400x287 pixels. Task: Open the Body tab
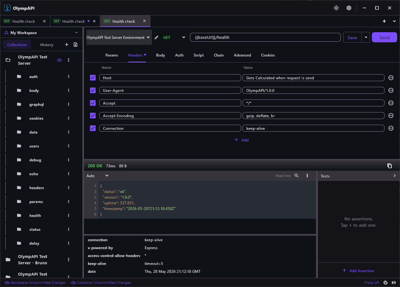point(160,55)
